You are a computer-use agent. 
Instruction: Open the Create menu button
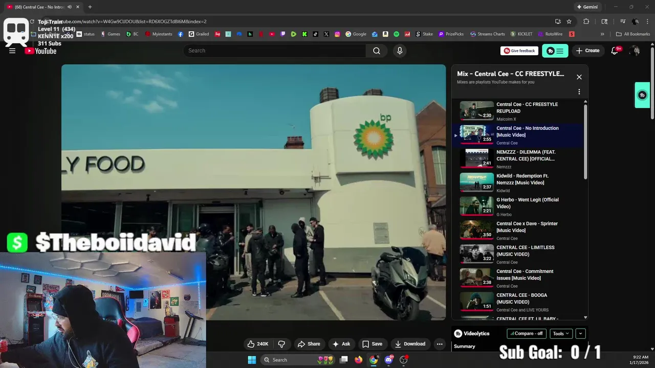(587, 51)
